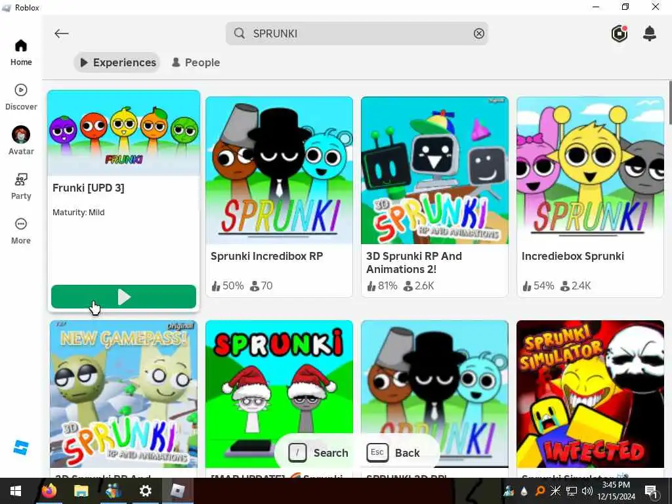The width and height of the screenshot is (672, 504).
Task: Open Sprunki Incredibox RP thumbnail
Action: [x=279, y=171]
